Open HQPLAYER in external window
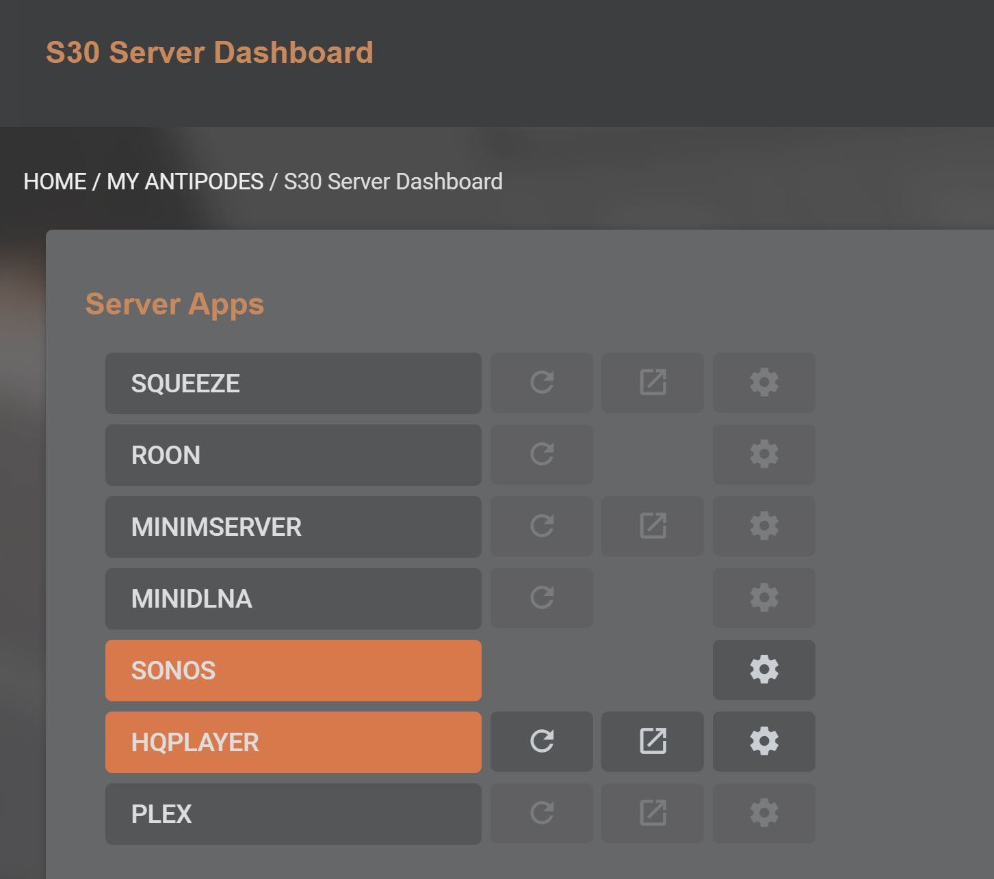Screen dimensions: 994x879 point(652,742)
